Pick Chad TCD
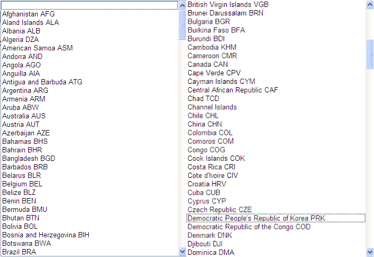 (x=203, y=99)
